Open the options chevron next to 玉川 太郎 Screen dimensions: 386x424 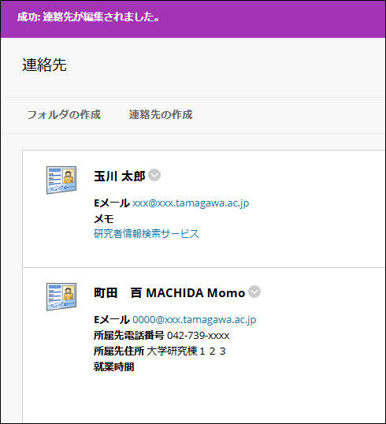pyautogui.click(x=154, y=175)
